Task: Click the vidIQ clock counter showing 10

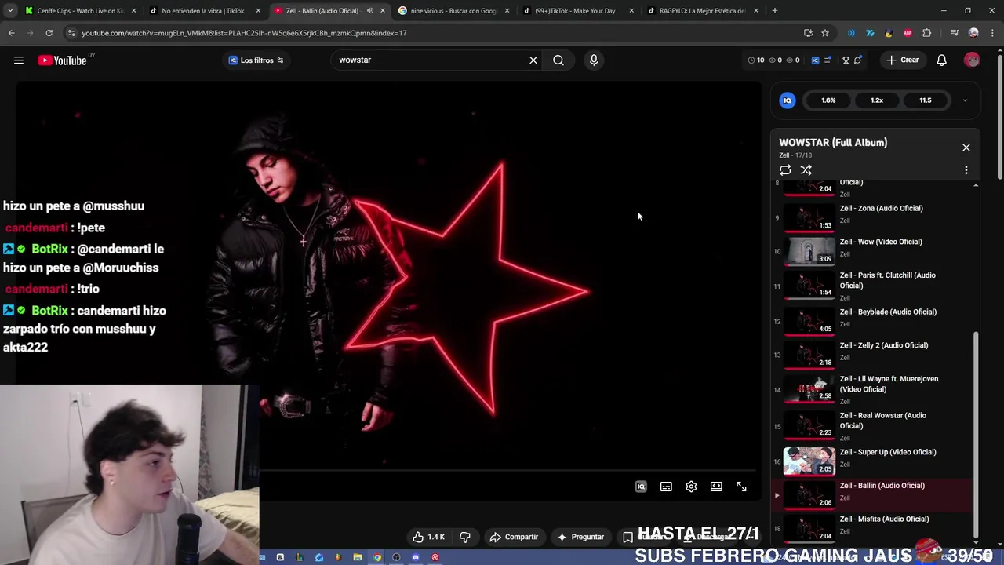Action: click(x=756, y=60)
